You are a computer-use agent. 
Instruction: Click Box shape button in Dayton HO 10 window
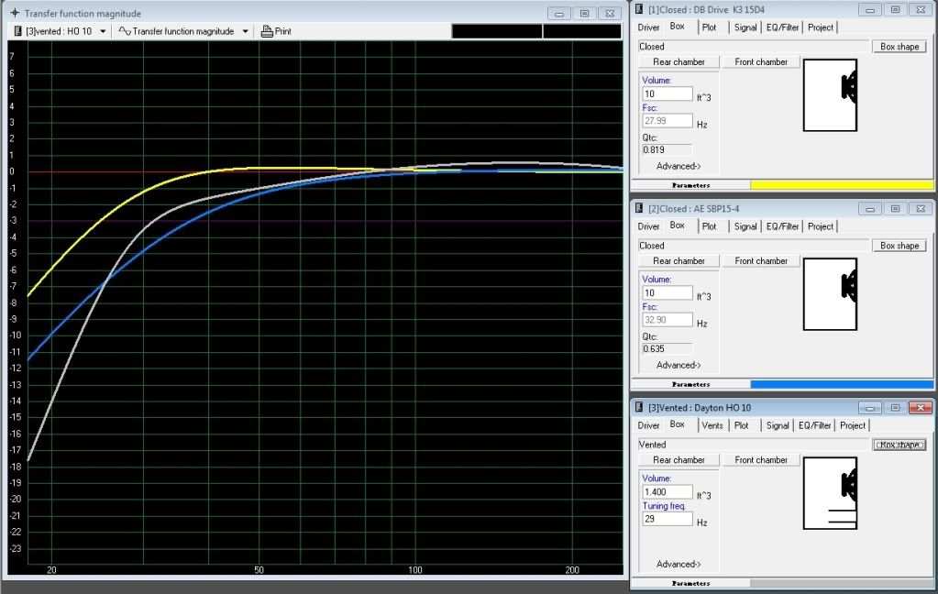(899, 445)
